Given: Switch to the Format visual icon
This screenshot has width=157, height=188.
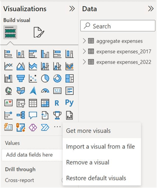Looking at the screenshot, I should pos(39,32).
